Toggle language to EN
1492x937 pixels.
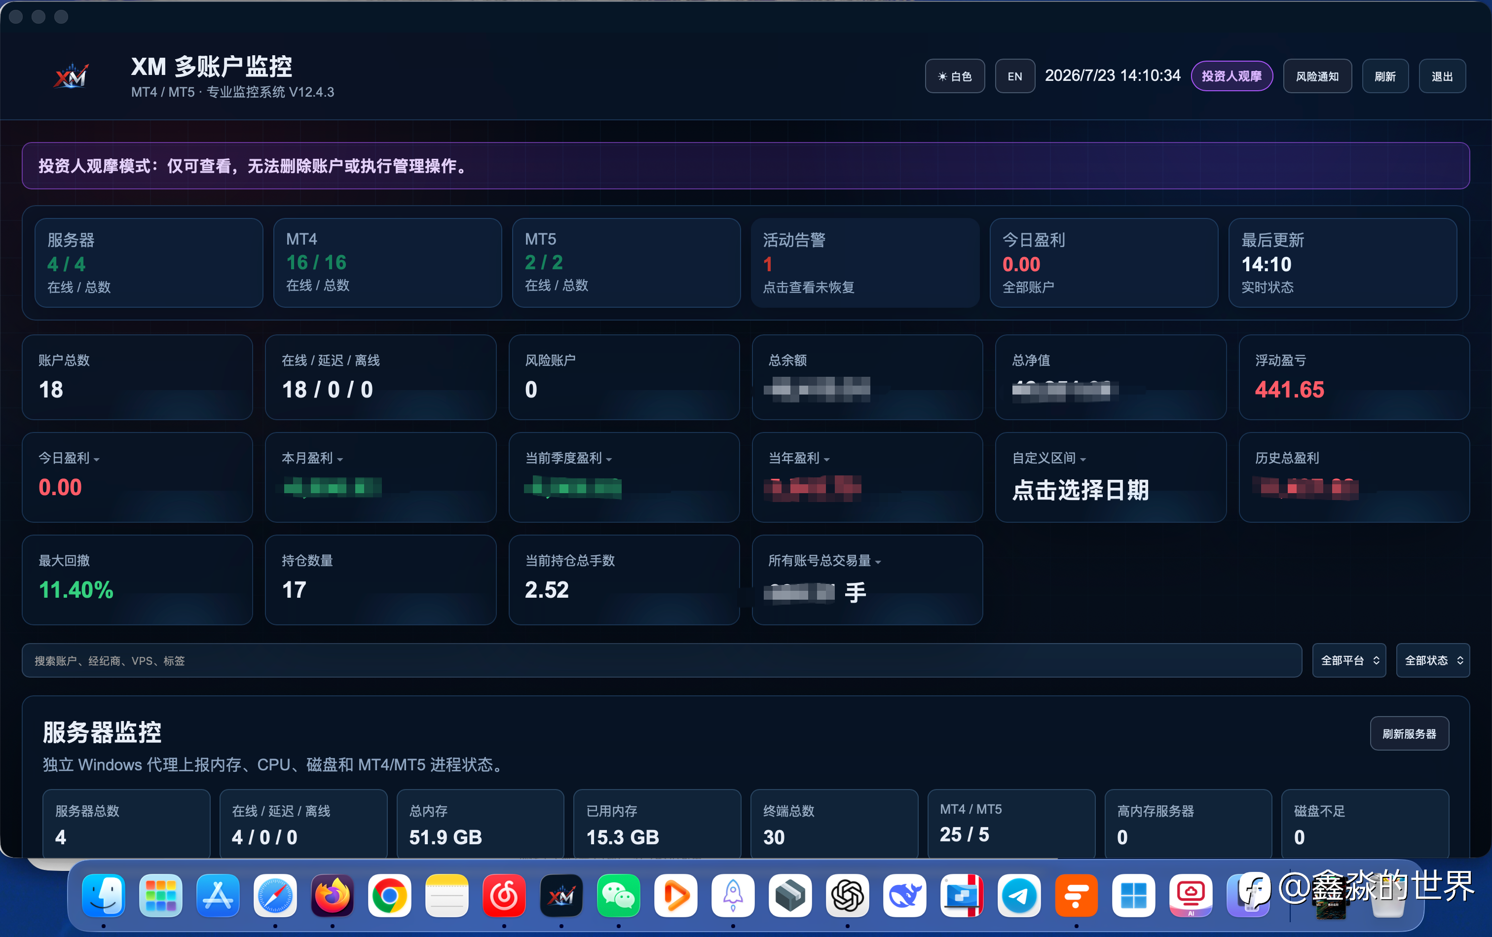(x=1015, y=76)
